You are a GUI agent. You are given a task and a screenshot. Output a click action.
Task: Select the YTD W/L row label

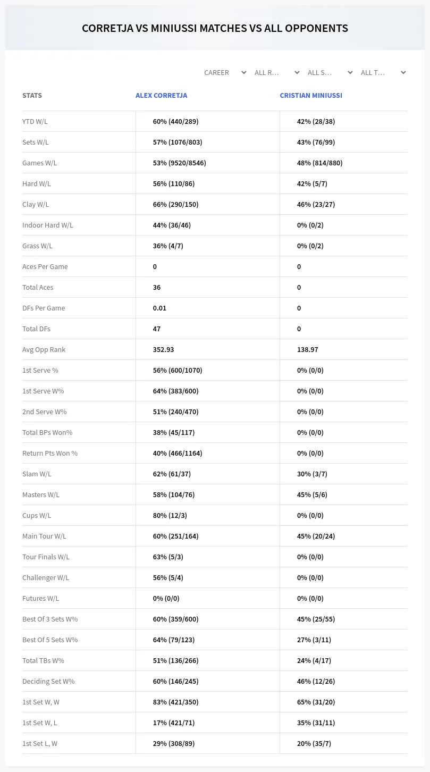point(35,121)
